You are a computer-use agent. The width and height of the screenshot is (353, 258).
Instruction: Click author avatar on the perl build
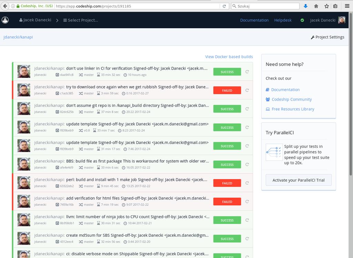24,183
